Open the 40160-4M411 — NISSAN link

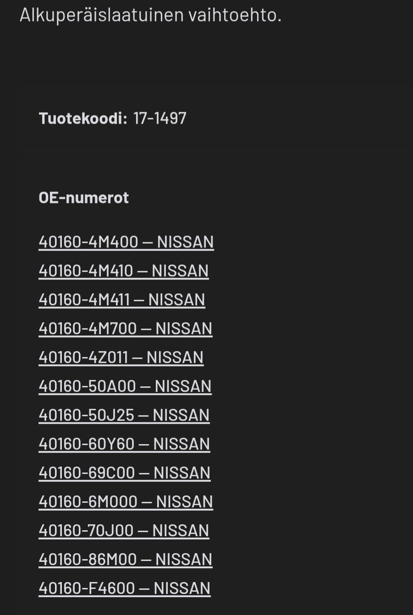(122, 300)
